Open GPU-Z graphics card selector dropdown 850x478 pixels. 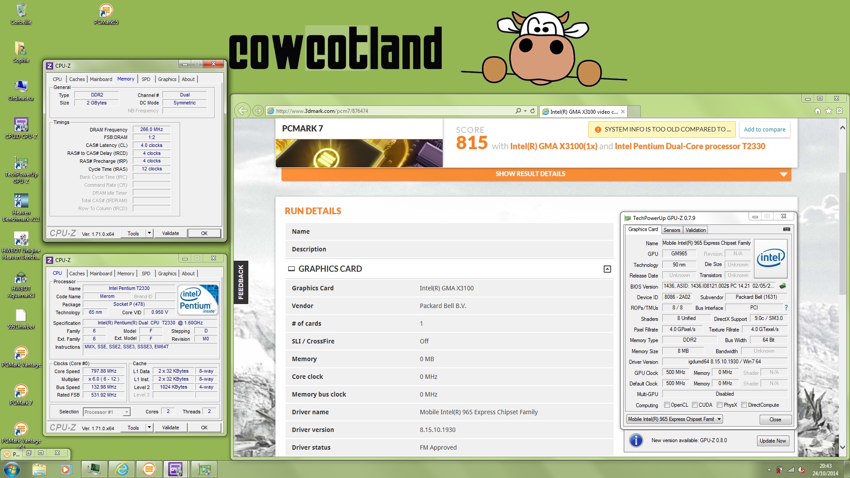pyautogui.click(x=675, y=419)
